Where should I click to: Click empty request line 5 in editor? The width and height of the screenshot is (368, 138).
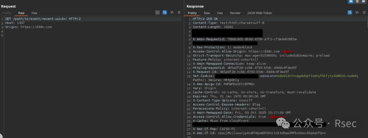pyautogui.click(x=93, y=35)
